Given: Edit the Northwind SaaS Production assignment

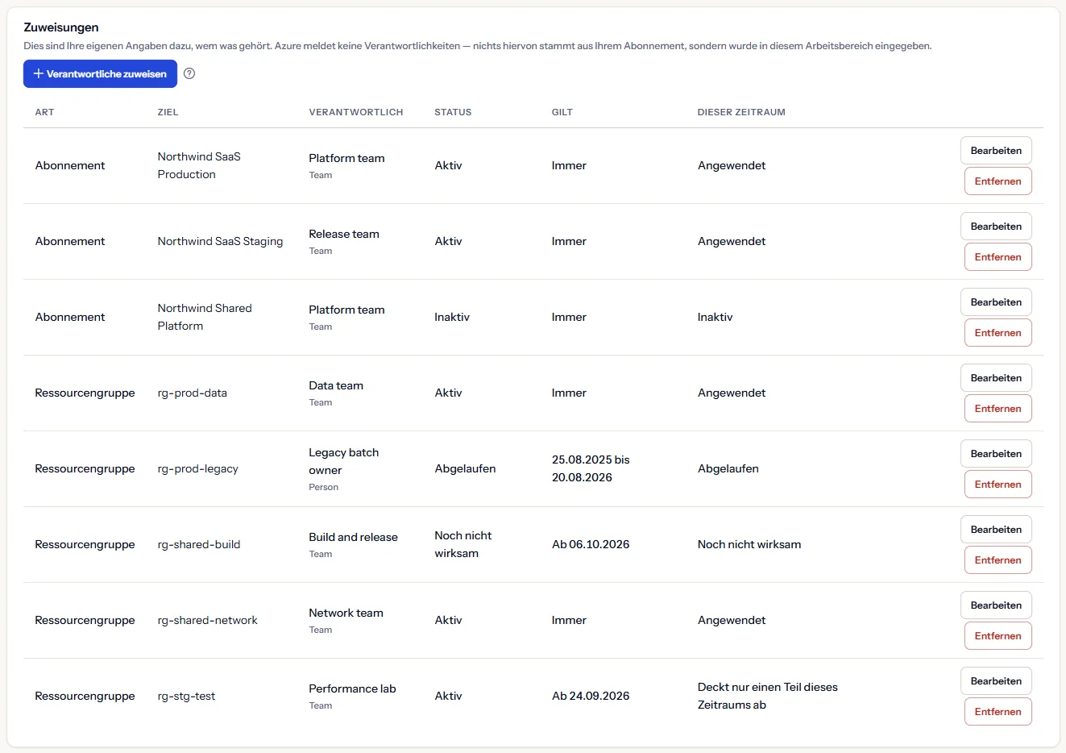Looking at the screenshot, I should point(996,151).
